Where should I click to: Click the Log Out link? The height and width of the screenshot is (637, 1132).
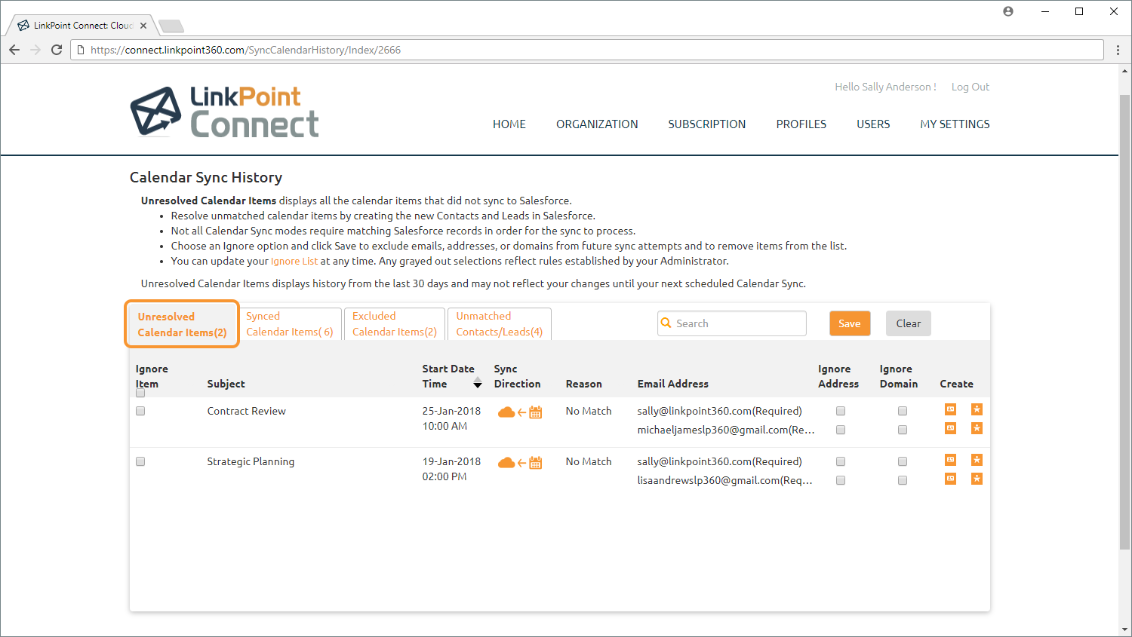coord(971,87)
